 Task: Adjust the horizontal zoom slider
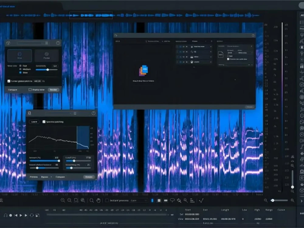tap(279, 200)
